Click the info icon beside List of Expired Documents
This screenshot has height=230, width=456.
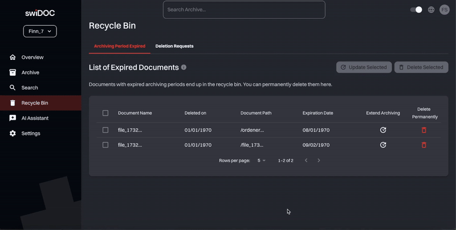pyautogui.click(x=184, y=67)
